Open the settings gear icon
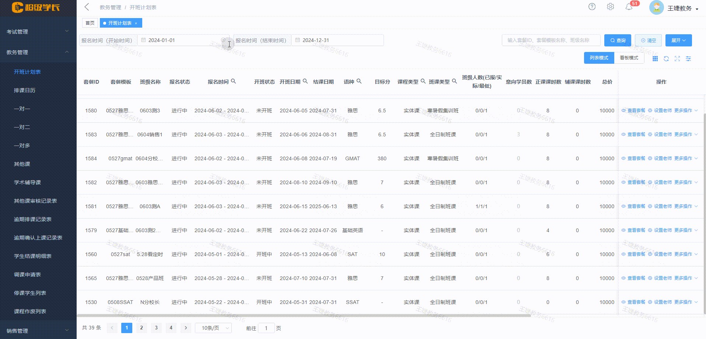706x339 pixels. click(x=610, y=7)
